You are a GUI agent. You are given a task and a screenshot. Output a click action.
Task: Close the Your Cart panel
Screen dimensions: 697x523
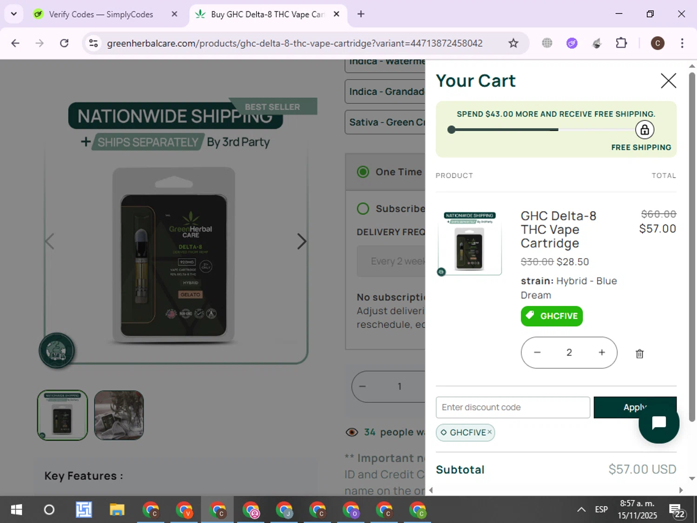click(x=668, y=81)
